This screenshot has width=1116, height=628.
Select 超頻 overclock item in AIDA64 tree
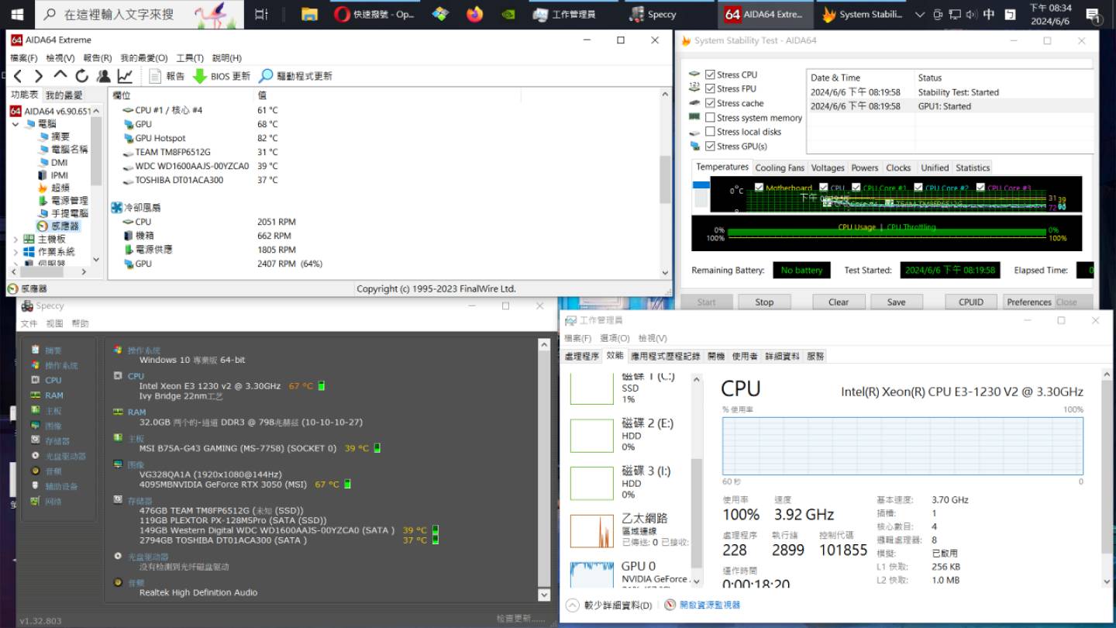pyautogui.click(x=54, y=188)
